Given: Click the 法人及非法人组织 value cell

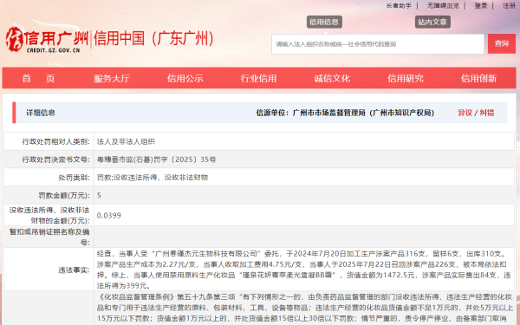Looking at the screenshot, I should (126, 141).
